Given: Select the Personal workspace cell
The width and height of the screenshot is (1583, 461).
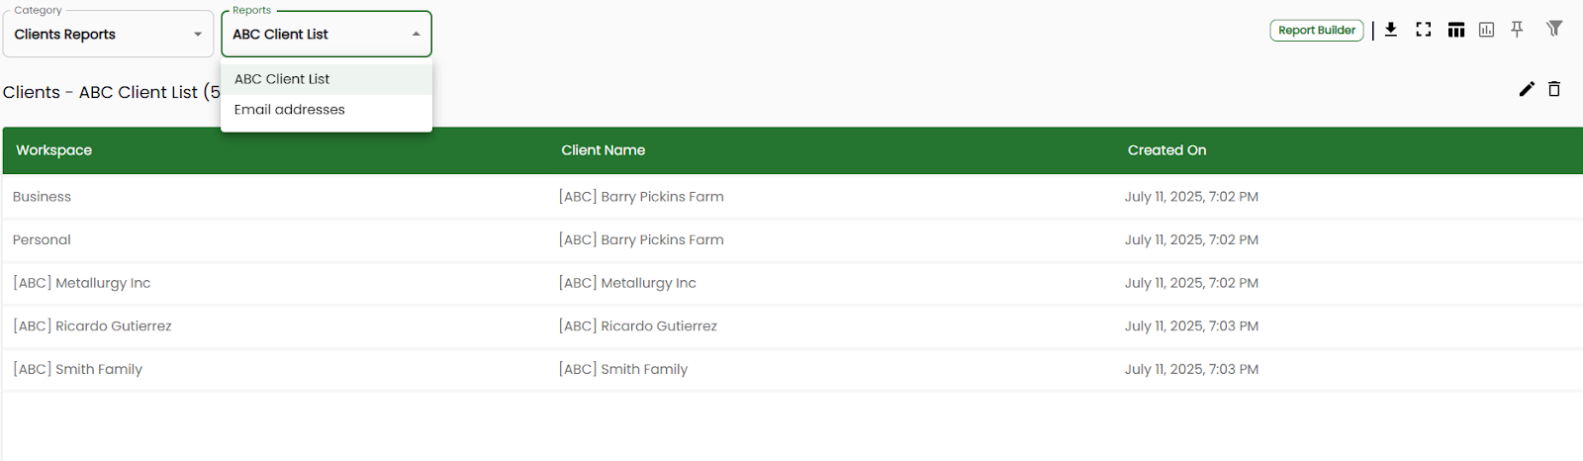Looking at the screenshot, I should (x=42, y=240).
